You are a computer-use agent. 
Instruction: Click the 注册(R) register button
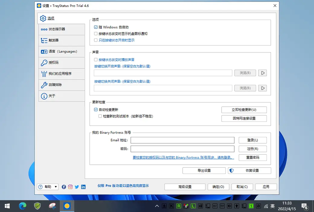click(252, 149)
